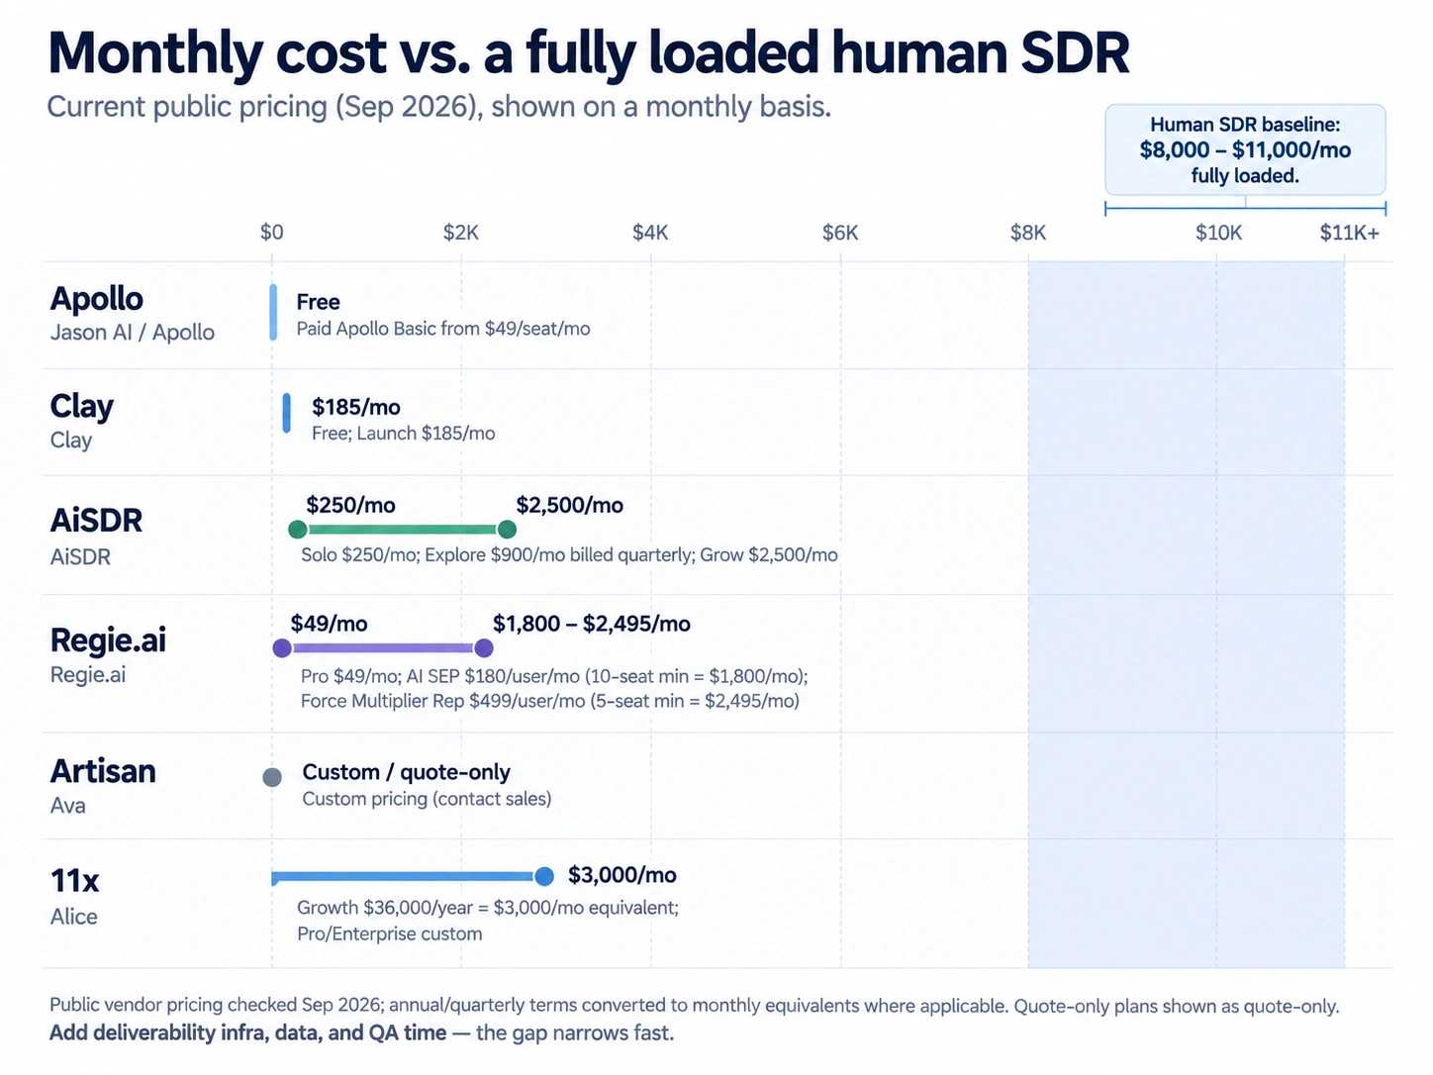The width and height of the screenshot is (1433, 1075).
Task: Click the 'Ava' sublabel under Artisan
Action: tap(68, 806)
